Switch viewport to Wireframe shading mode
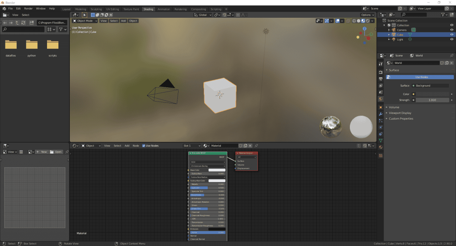Image resolution: width=456 pixels, height=246 pixels. [x=354, y=21]
